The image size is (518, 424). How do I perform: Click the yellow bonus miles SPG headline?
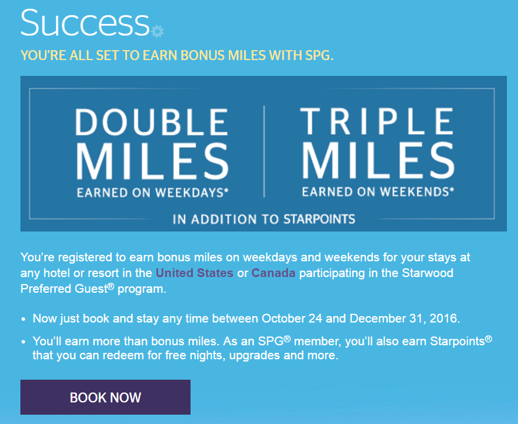click(x=177, y=55)
